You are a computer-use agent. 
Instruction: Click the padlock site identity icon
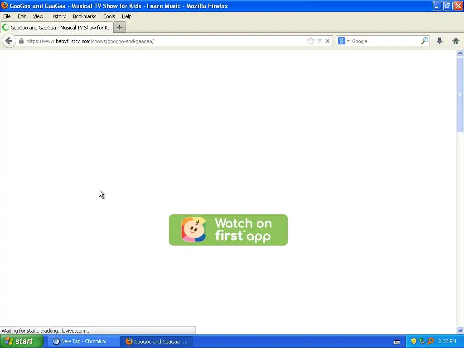pyautogui.click(x=21, y=41)
